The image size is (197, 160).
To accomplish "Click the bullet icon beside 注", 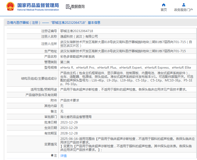I will pos(52,155).
